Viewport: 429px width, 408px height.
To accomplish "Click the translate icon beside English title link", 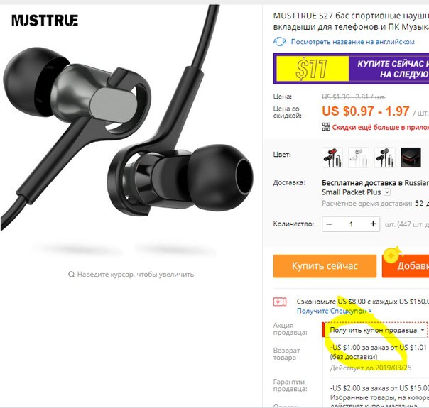I will coord(280,42).
